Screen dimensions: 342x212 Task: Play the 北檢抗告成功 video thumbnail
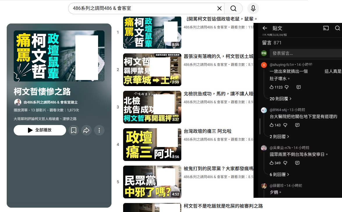tap(152, 107)
